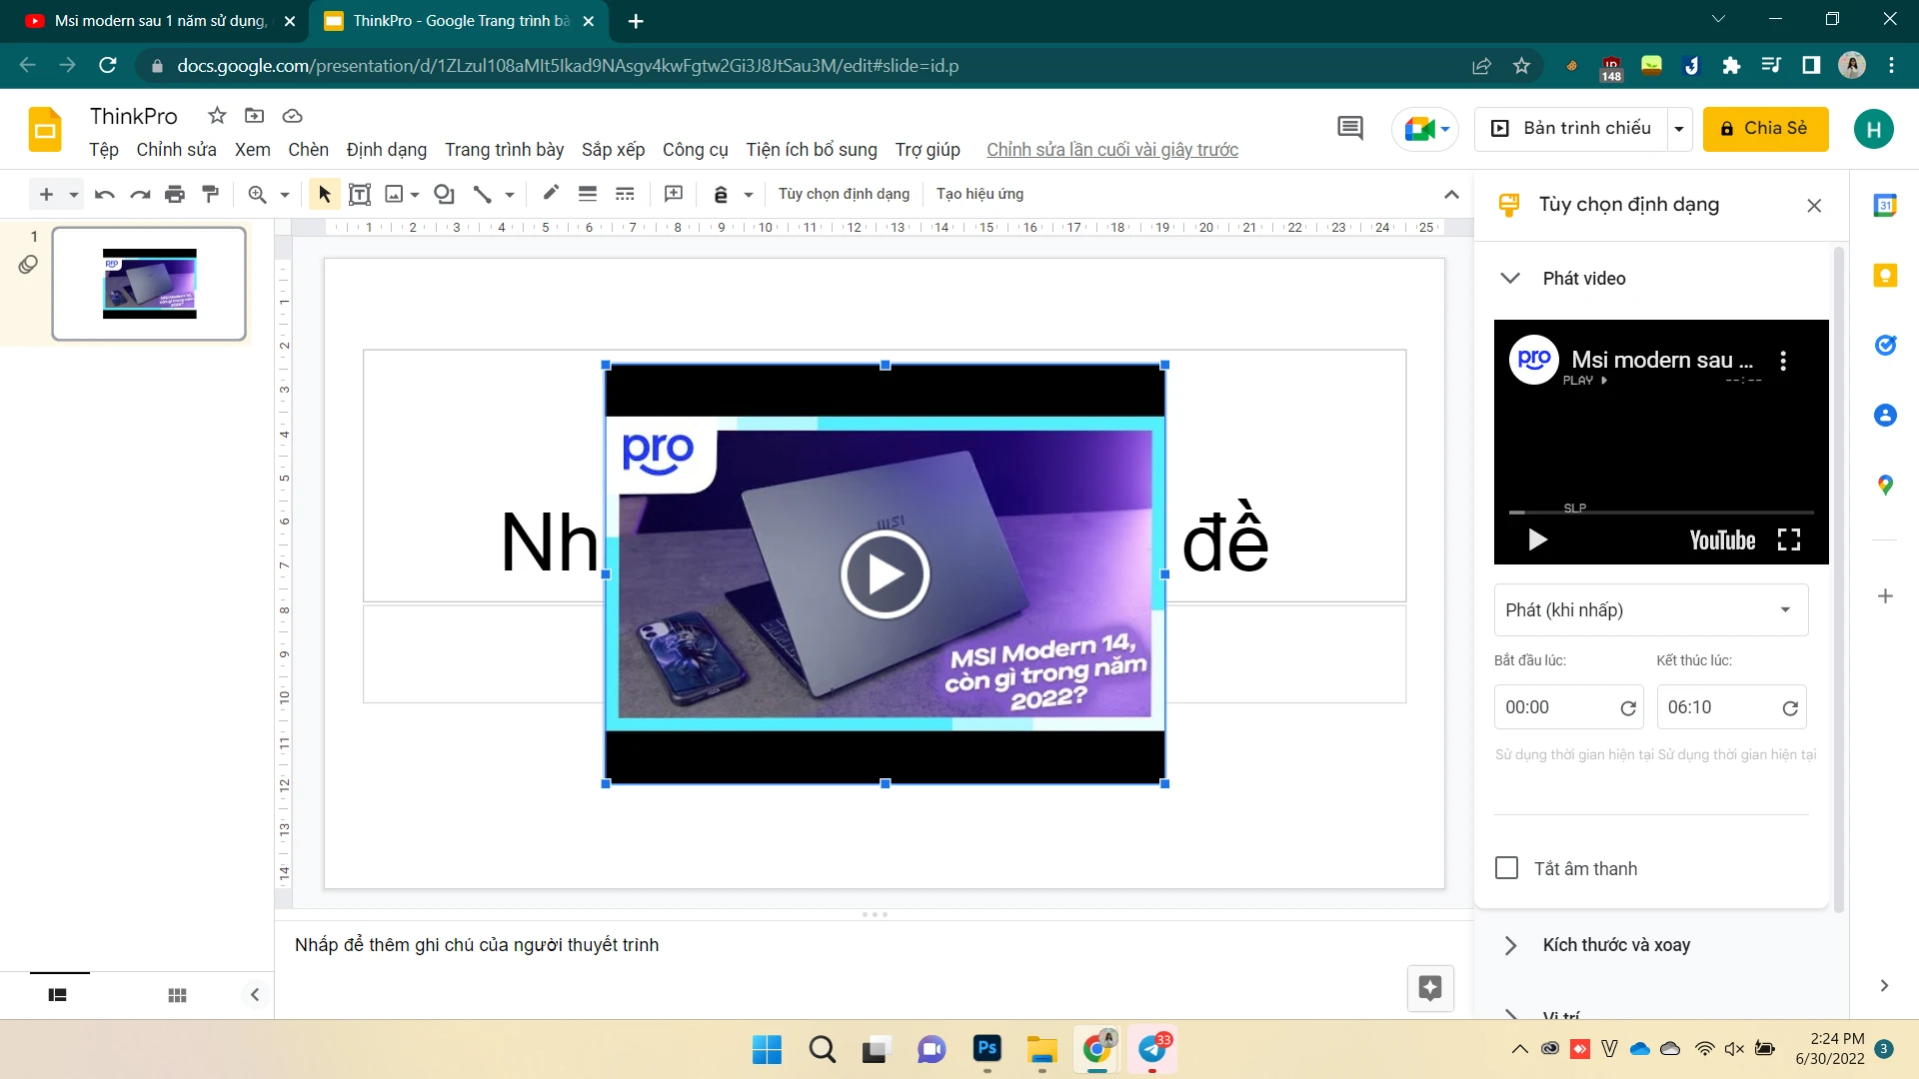
Task: Open Bản trình chiếu dropdown arrow
Action: pos(1679,129)
